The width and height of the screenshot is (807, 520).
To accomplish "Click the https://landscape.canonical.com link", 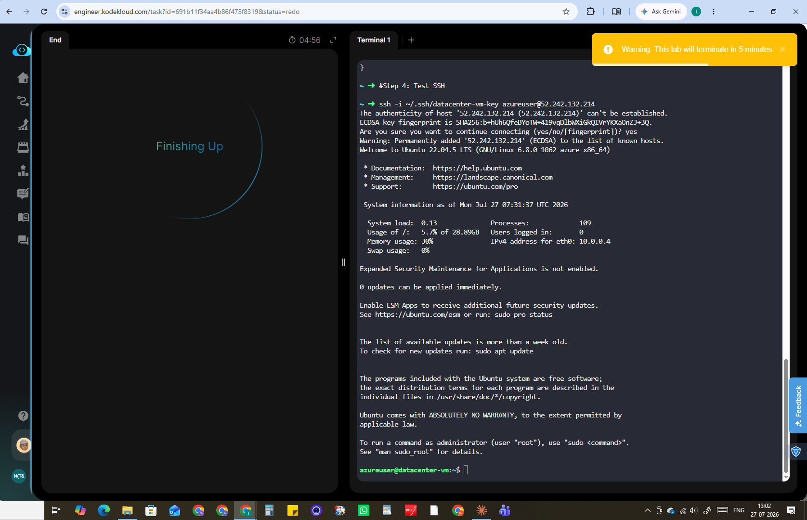I will [493, 177].
